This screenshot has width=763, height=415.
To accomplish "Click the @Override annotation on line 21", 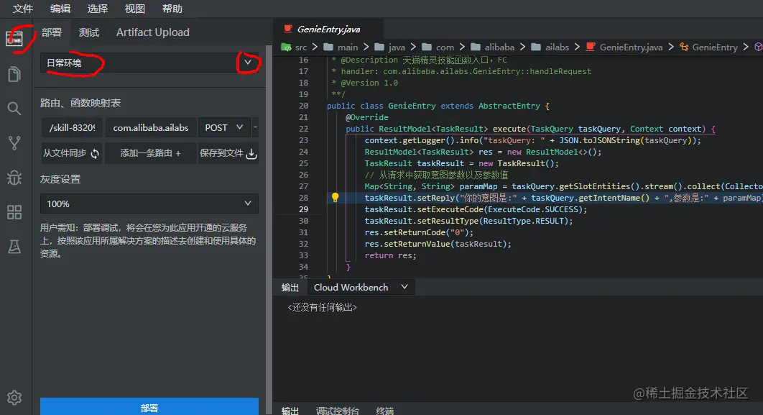I will click(367, 117).
